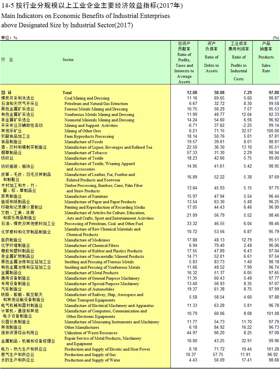Click 'Utilization of Waste Resources' label

pyautogui.click(x=91, y=333)
